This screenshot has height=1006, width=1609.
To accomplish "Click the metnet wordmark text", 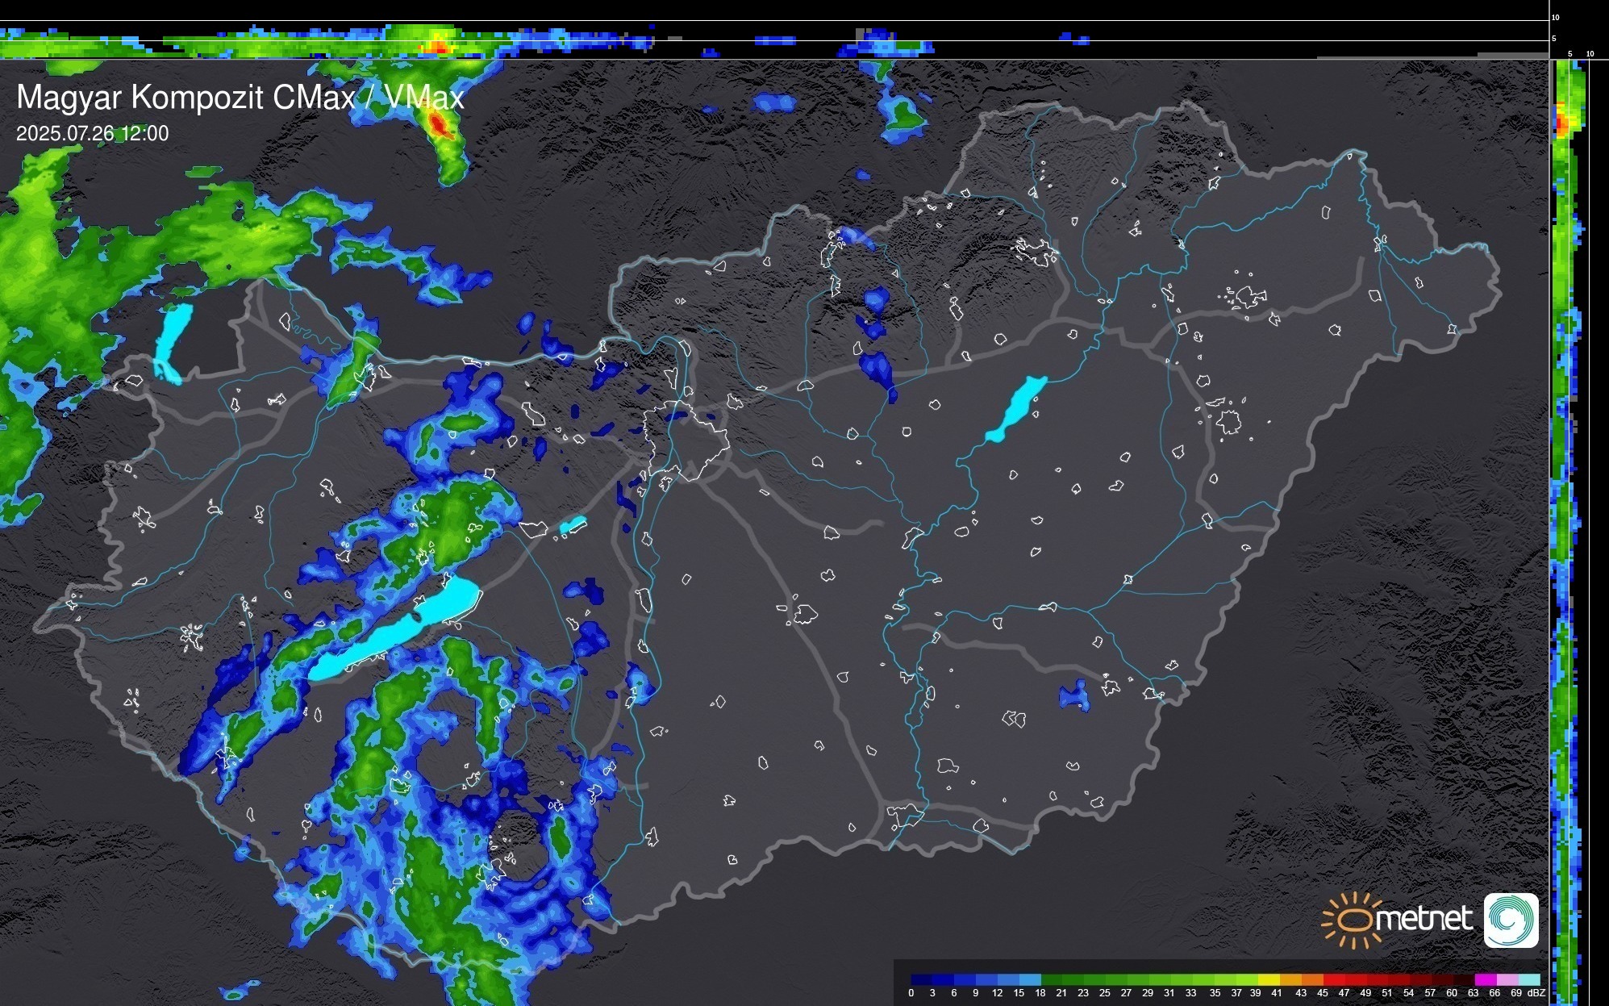I will click(1424, 919).
